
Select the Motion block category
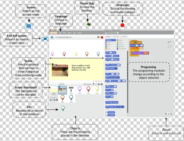109,40
